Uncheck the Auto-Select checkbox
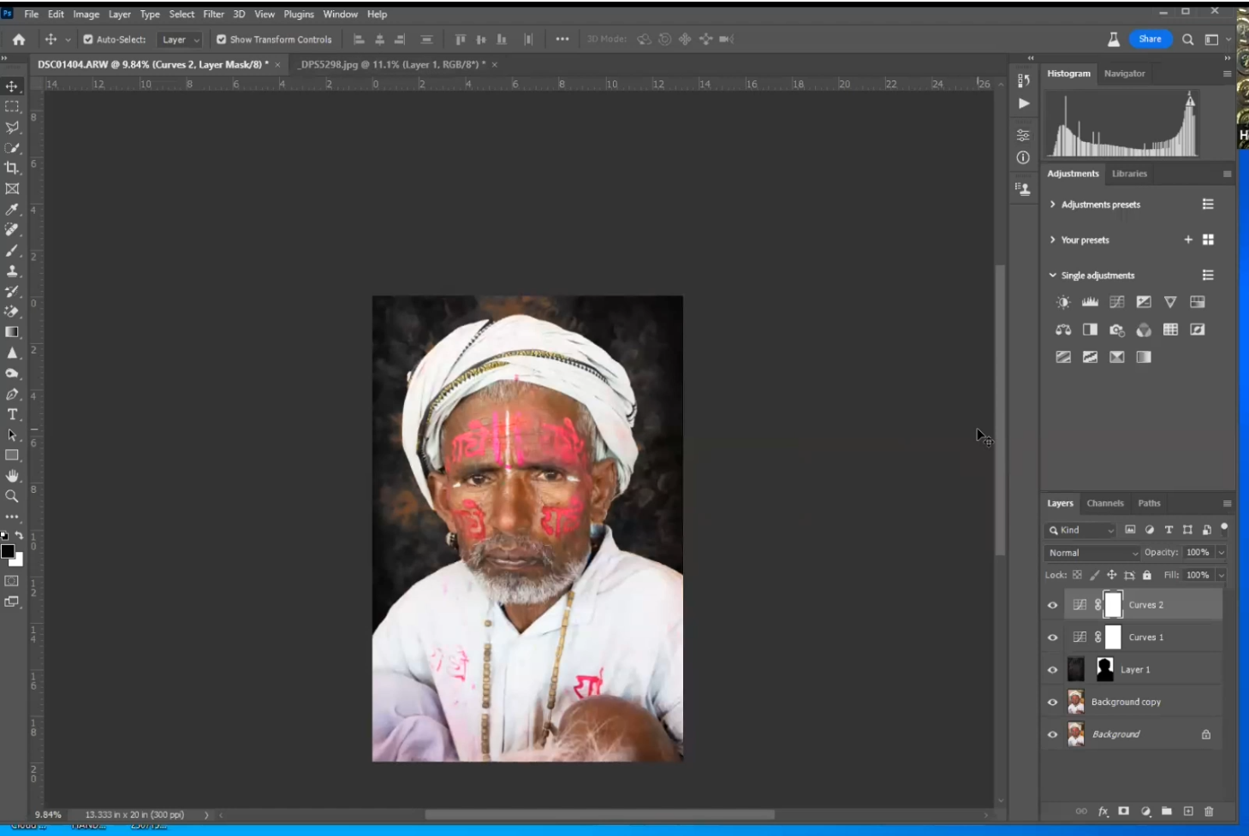 tap(88, 39)
